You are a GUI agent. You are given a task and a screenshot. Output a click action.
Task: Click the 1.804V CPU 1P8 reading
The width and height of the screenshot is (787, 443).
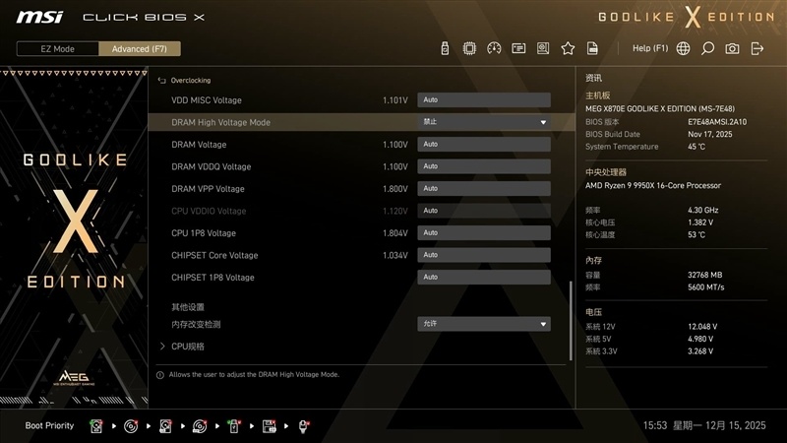coord(395,233)
